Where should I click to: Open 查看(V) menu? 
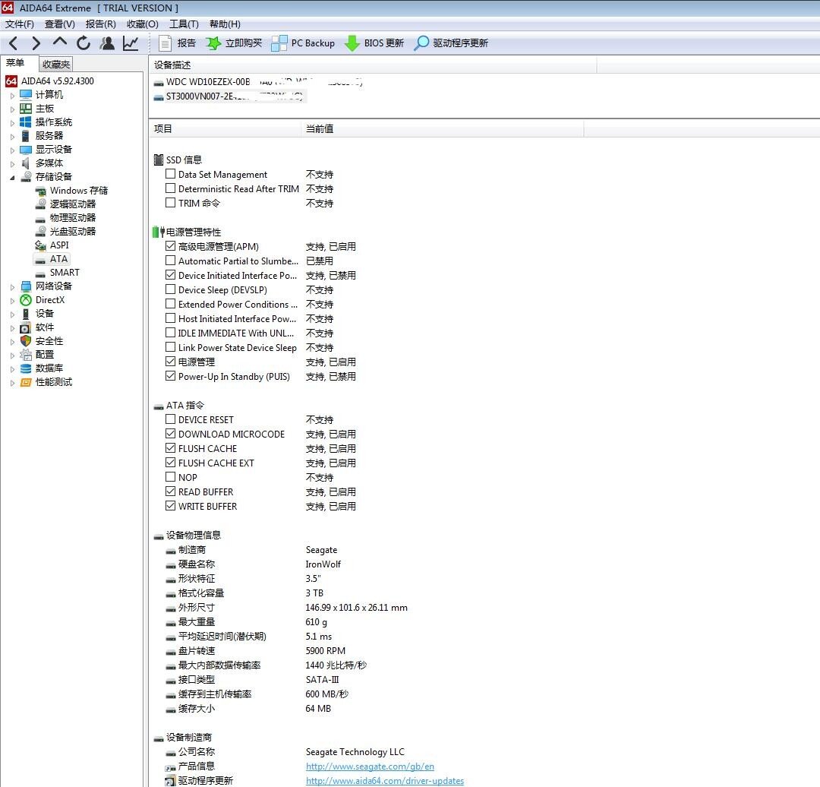60,24
